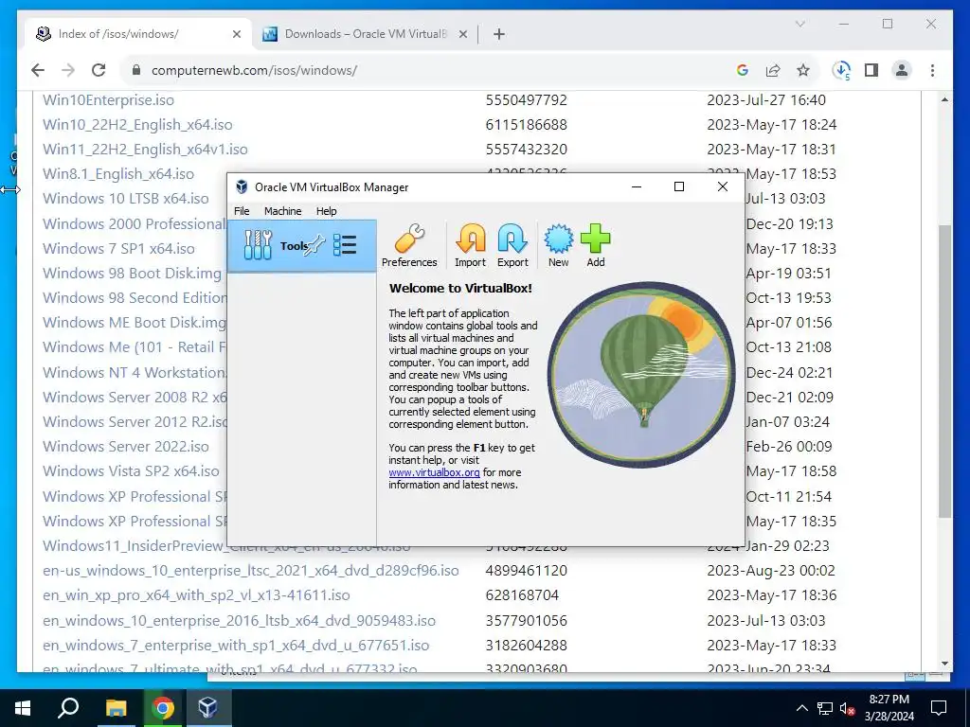This screenshot has width=970, height=727.
Task: Open Windows Vista SP2 x64.iso link
Action: 131,471
